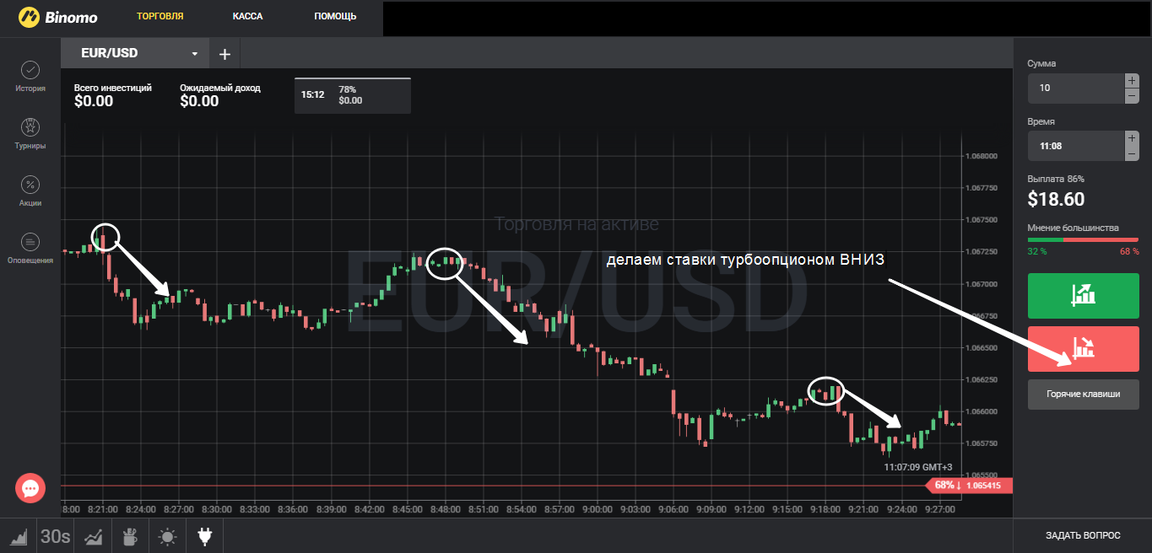The width and height of the screenshot is (1152, 553).
Task: Open the КАССА menu item
Action: (x=247, y=16)
